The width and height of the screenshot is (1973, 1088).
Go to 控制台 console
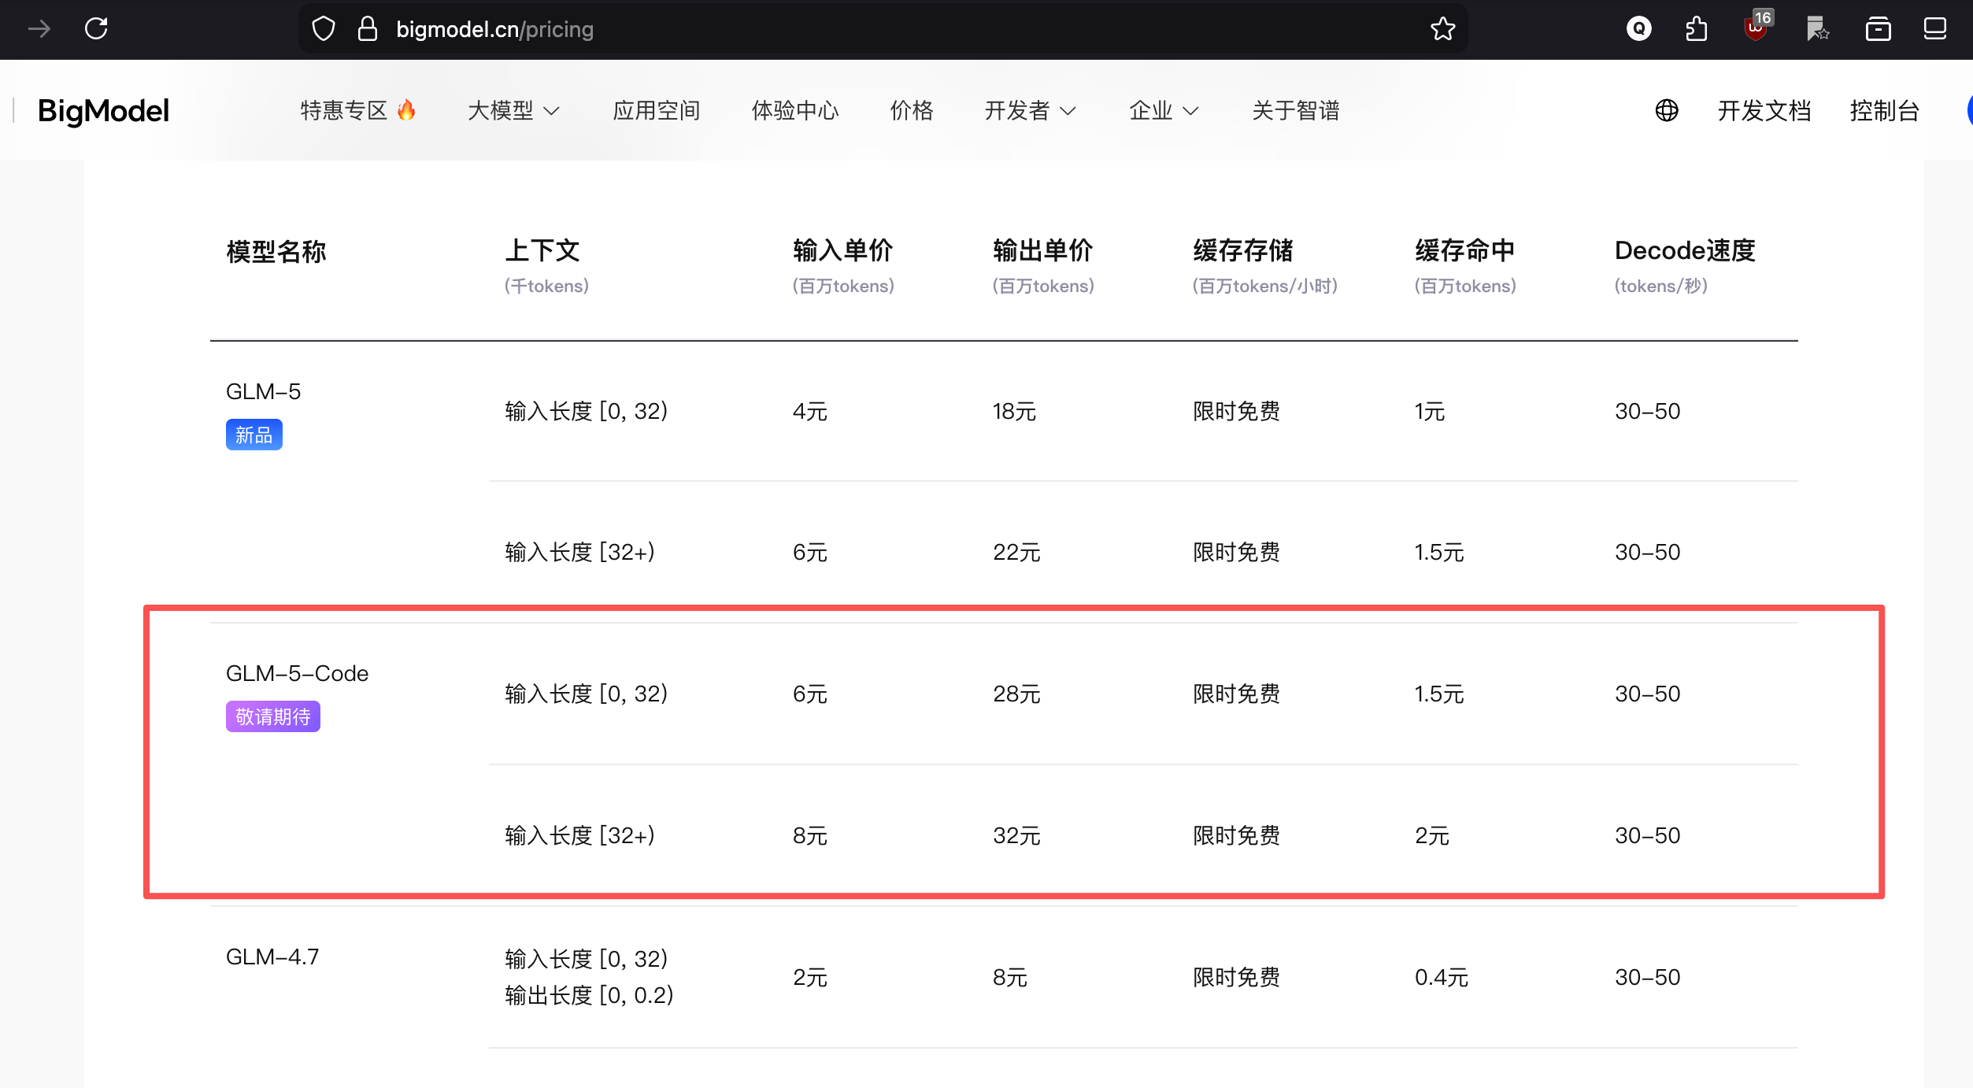1884,110
